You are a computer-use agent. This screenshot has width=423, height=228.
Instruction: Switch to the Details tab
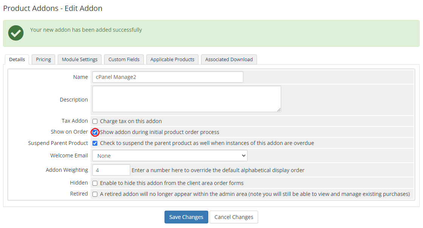click(17, 59)
